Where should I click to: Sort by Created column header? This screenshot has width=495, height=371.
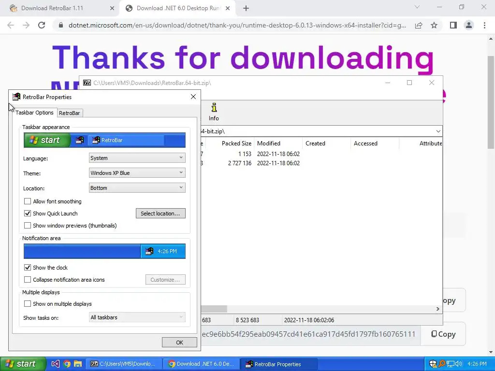click(326, 143)
